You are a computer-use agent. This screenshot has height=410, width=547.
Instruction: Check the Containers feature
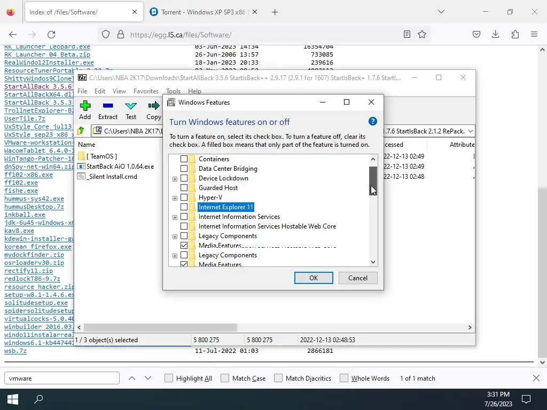coord(184,159)
